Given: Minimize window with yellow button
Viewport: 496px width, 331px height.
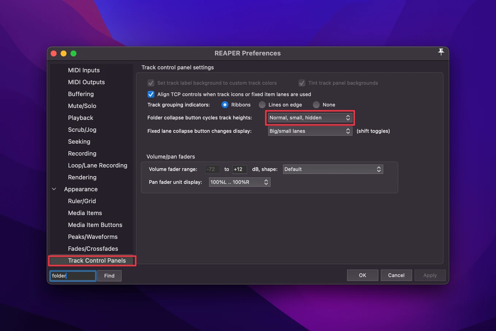Looking at the screenshot, I should point(63,54).
